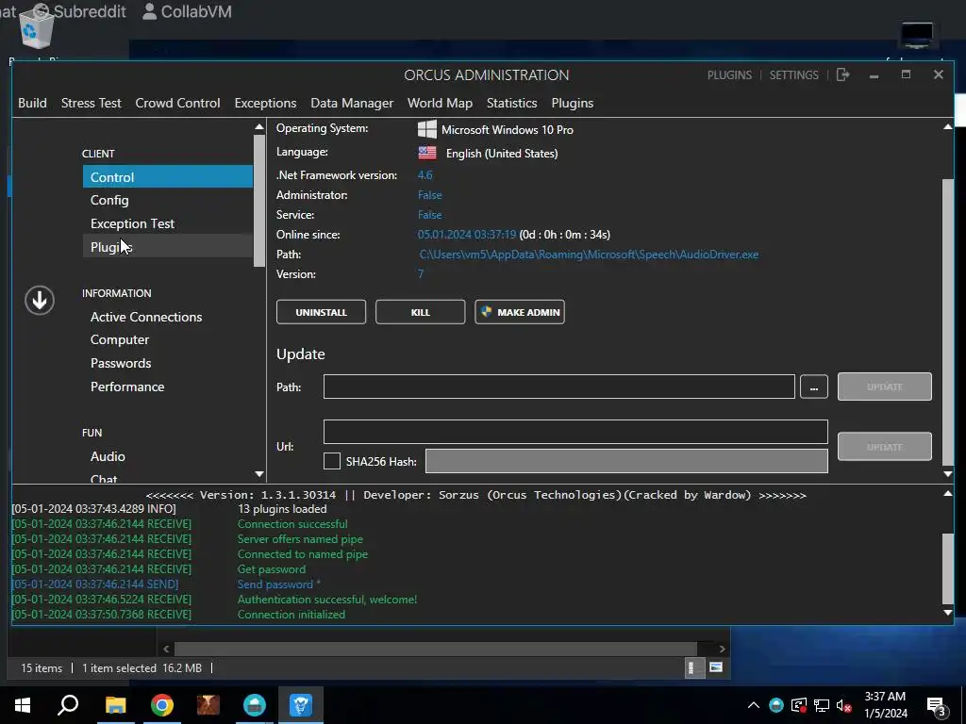This screenshot has width=966, height=724.
Task: Click the KILL button
Action: 420,312
